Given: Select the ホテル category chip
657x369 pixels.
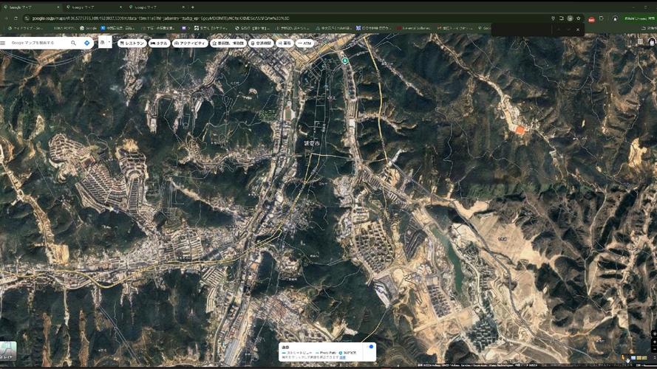Looking at the screenshot, I should (159, 44).
